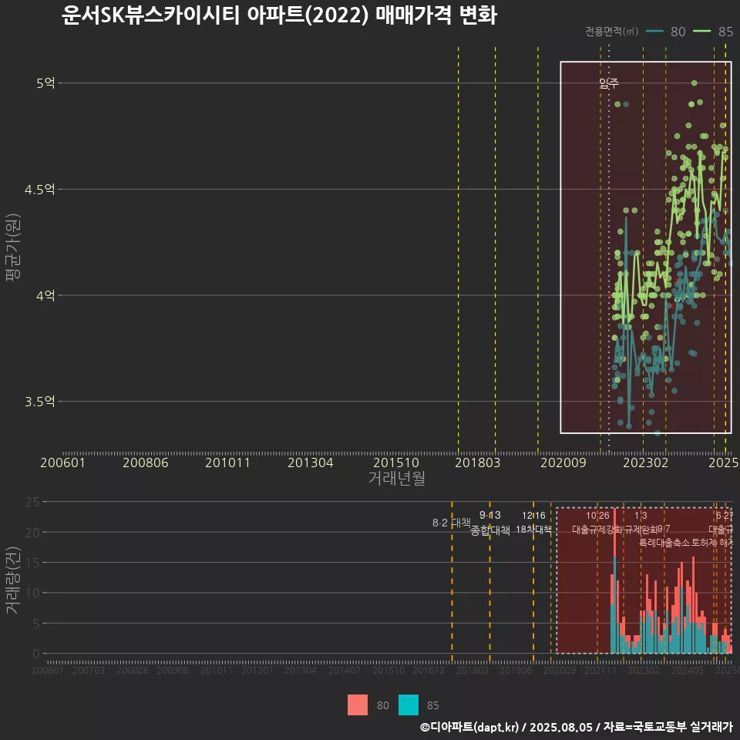Click the 10 tick on the volume axis
The height and width of the screenshot is (740, 740).
tap(32, 593)
